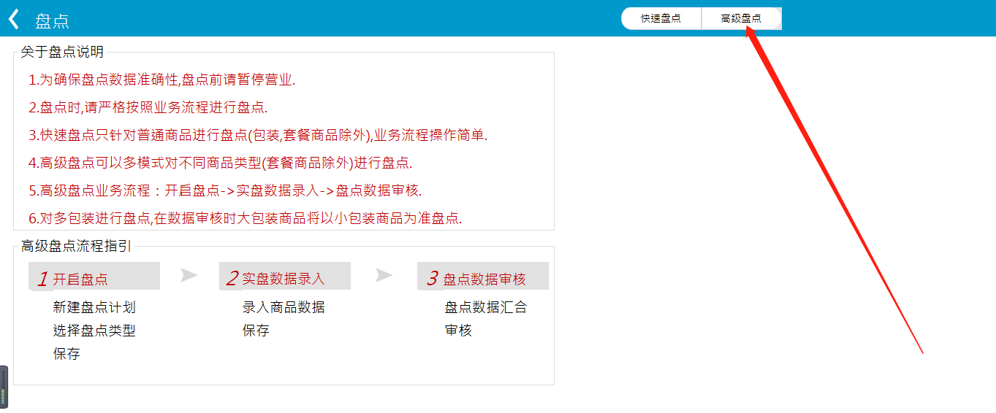Select step 2 实盘数据录入

pyautogui.click(x=284, y=277)
